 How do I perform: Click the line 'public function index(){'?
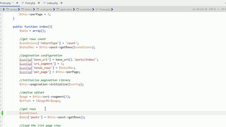click(x=32, y=27)
